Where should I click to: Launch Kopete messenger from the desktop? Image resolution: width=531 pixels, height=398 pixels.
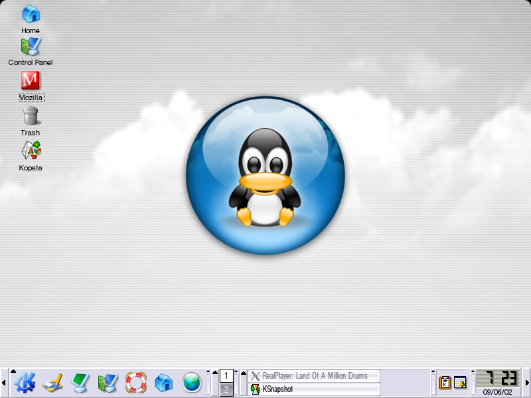31,151
